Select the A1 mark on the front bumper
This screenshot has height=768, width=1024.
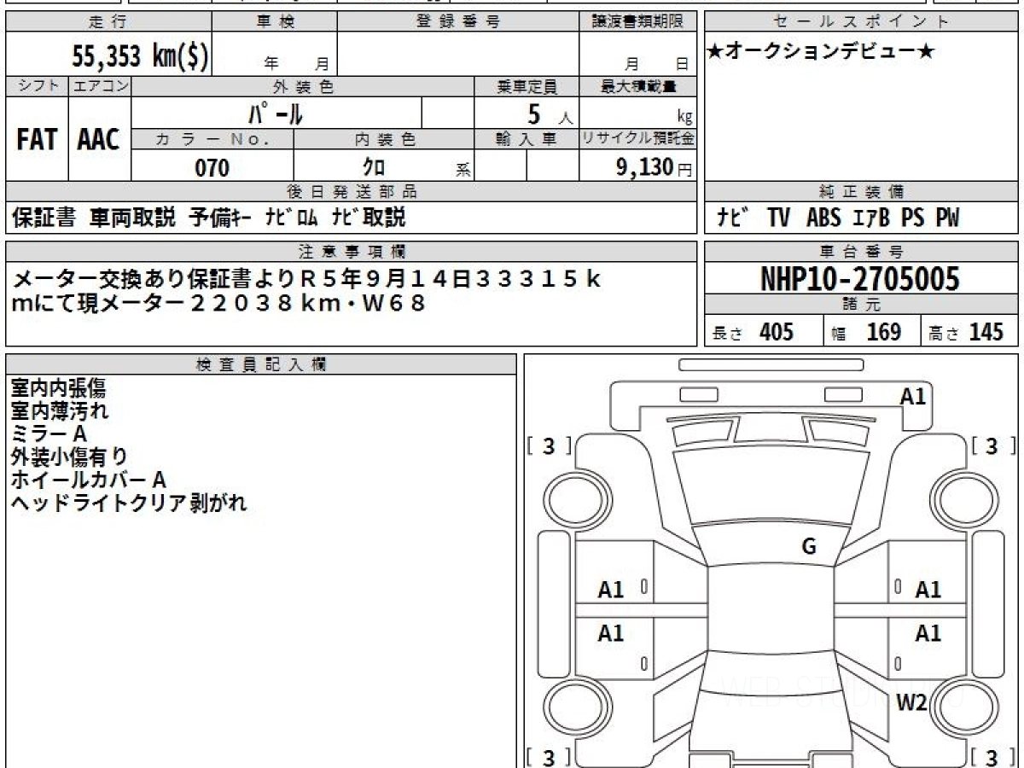pos(913,396)
